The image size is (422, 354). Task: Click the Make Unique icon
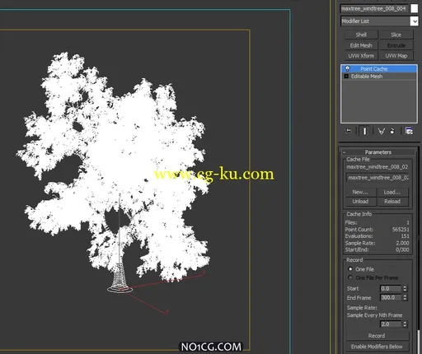tap(381, 131)
